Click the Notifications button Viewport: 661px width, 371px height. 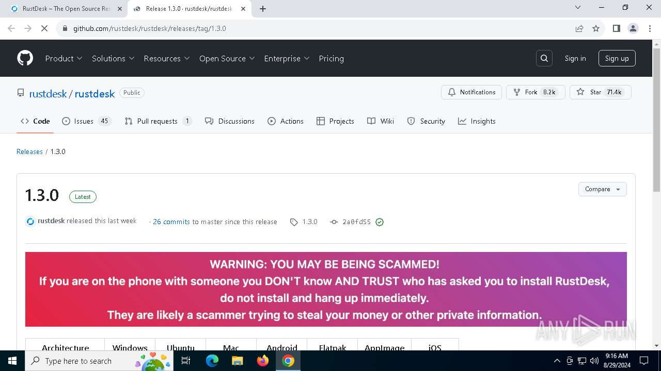(471, 92)
